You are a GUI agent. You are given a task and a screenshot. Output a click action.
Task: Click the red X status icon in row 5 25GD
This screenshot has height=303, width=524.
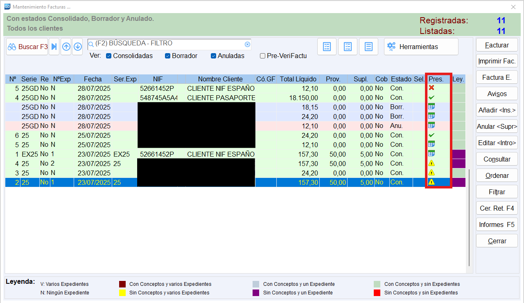click(431, 88)
